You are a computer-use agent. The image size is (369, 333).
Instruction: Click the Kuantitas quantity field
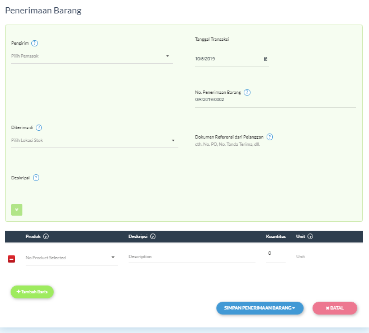pos(276,255)
